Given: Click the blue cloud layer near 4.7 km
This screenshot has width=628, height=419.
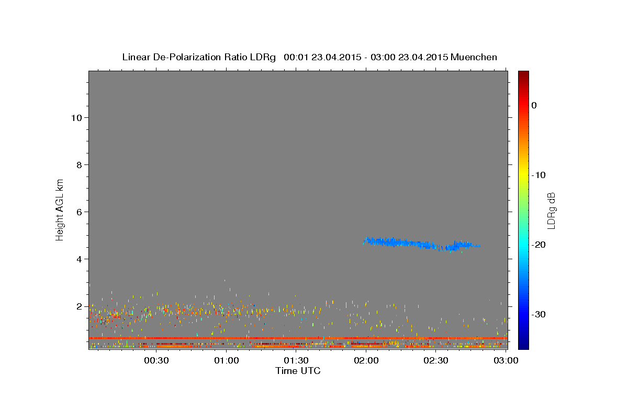Looking at the screenshot, I should click(x=421, y=244).
